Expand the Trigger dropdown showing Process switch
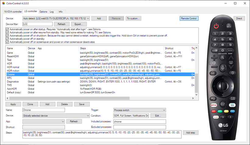250x145 pixels. (164, 110)
